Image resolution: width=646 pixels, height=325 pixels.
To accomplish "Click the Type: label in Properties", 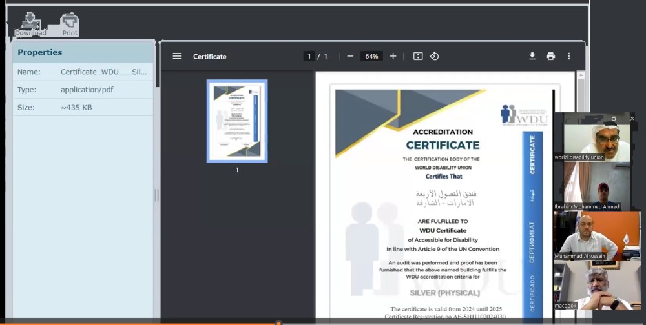I will (x=26, y=90).
